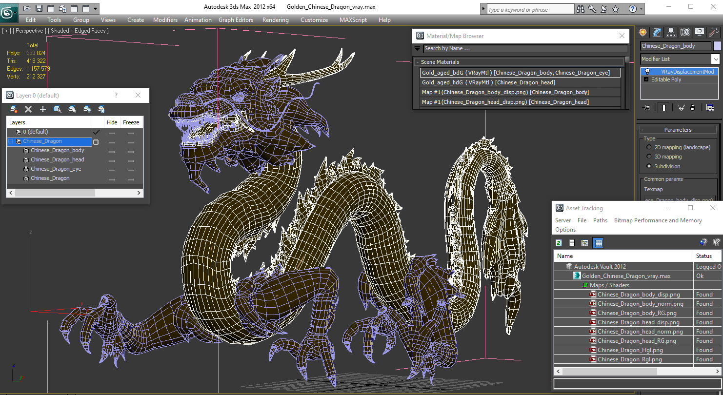Click Create New Layer icon in Layer dialog
This screenshot has height=395, width=723.
pyautogui.click(x=14, y=109)
